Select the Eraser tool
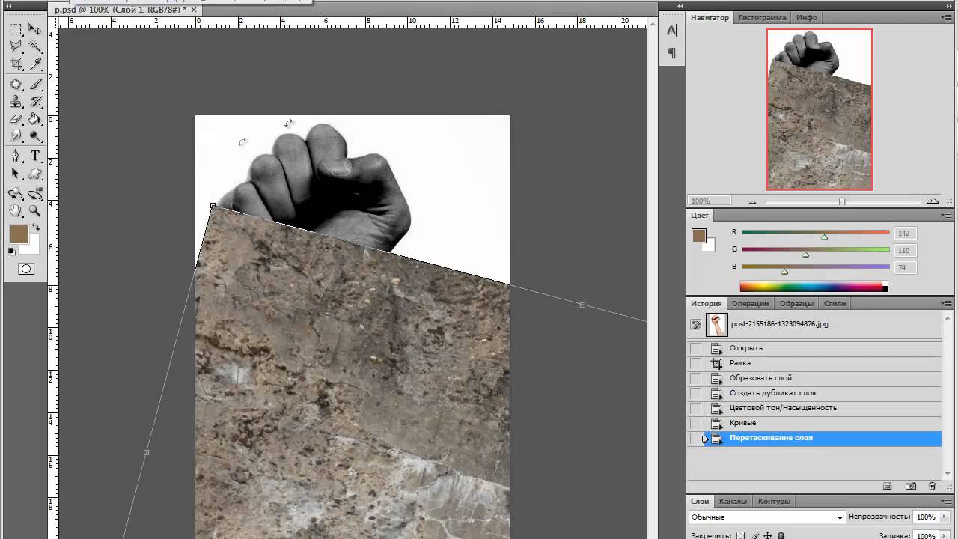This screenshot has height=539, width=958. pyautogui.click(x=16, y=119)
